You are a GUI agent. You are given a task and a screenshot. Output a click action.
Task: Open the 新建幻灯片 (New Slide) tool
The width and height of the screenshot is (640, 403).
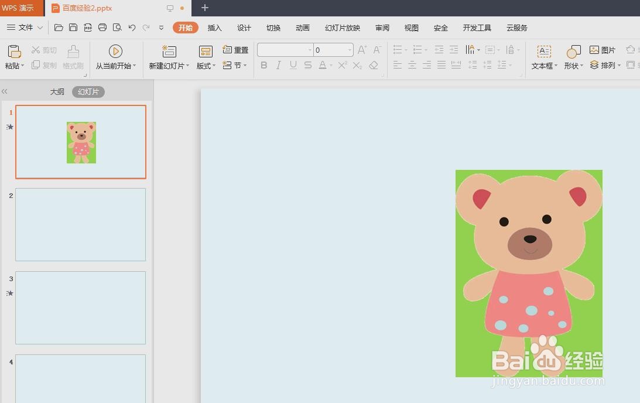click(168, 57)
